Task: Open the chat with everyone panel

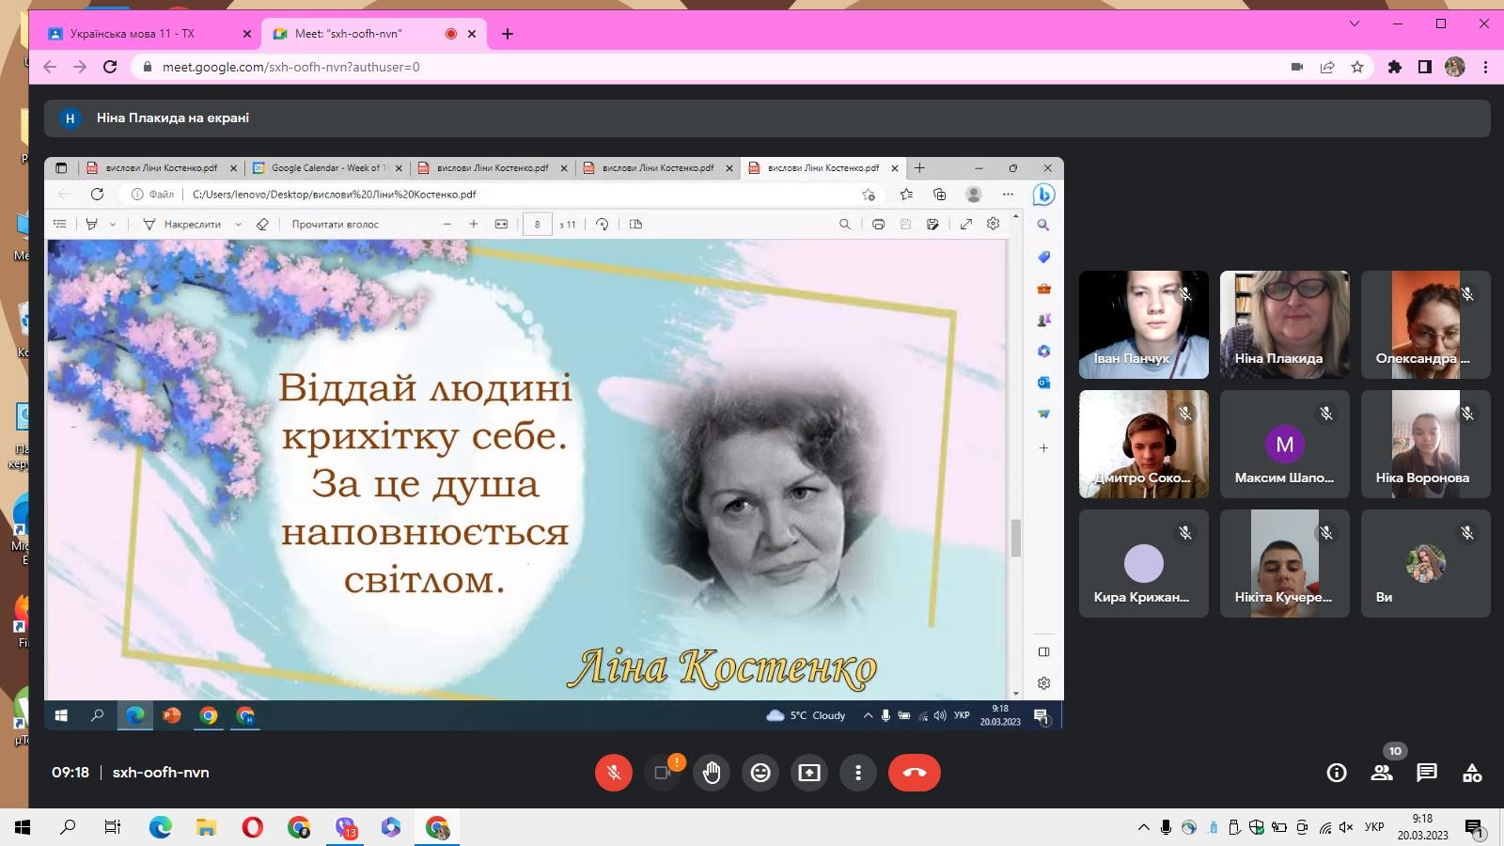Action: 1427,773
